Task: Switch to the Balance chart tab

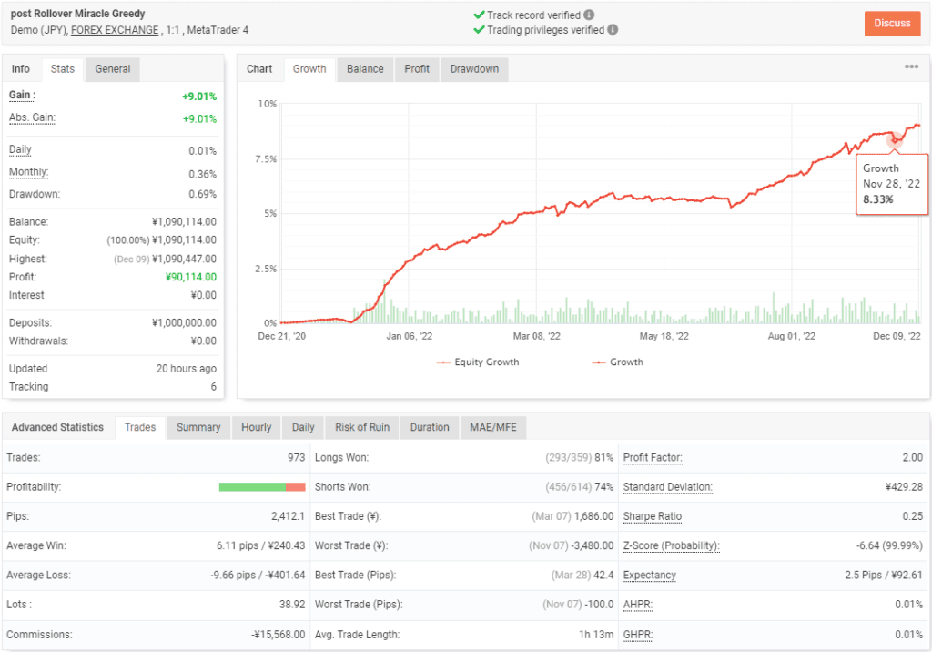Action: point(364,68)
